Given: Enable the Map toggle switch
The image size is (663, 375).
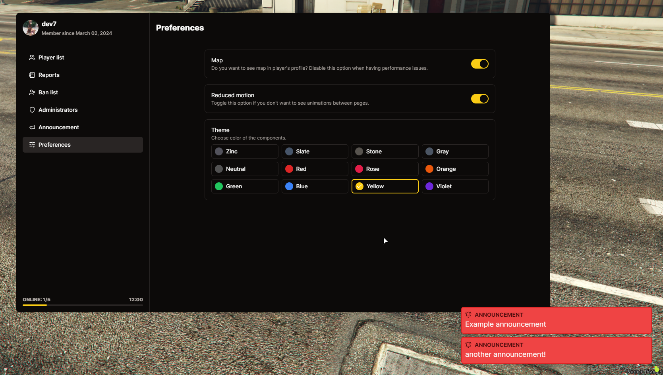Looking at the screenshot, I should [479, 64].
